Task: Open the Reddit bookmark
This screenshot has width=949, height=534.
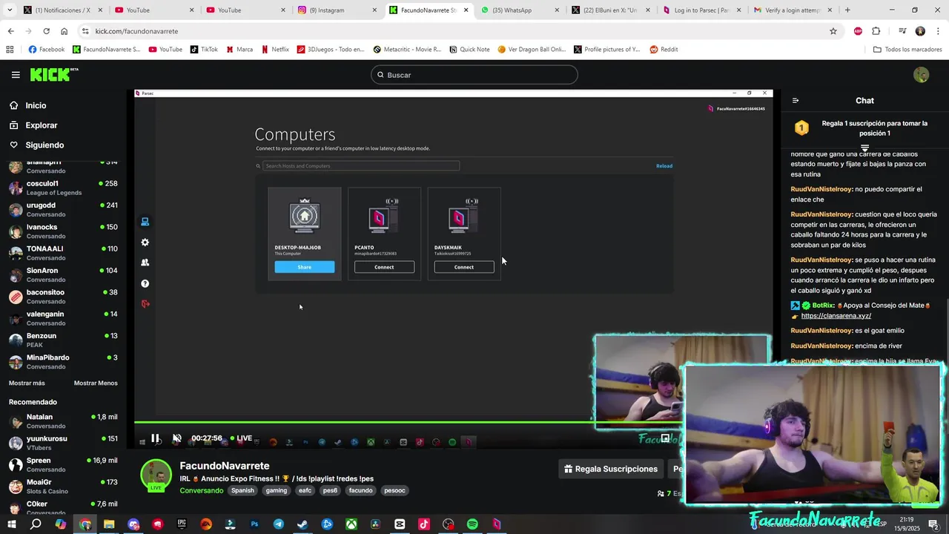Action: pyautogui.click(x=664, y=50)
